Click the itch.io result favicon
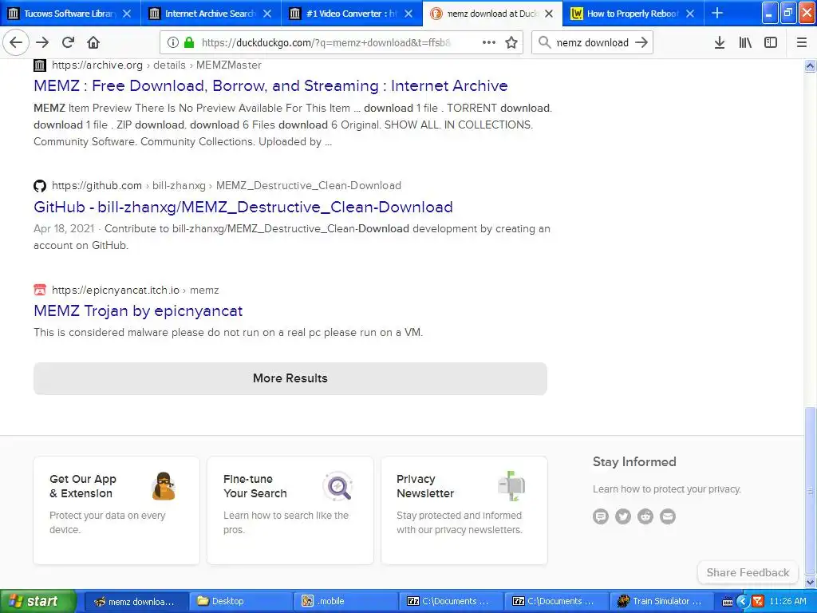This screenshot has height=613, width=817. [40, 290]
